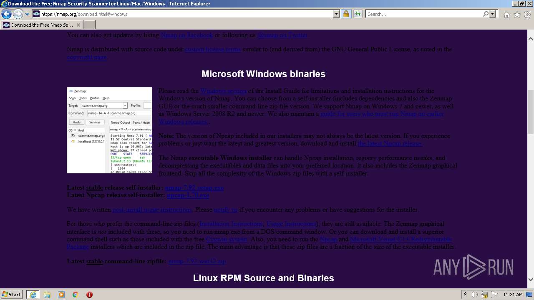Open the Windows Start menu

pos(12,295)
